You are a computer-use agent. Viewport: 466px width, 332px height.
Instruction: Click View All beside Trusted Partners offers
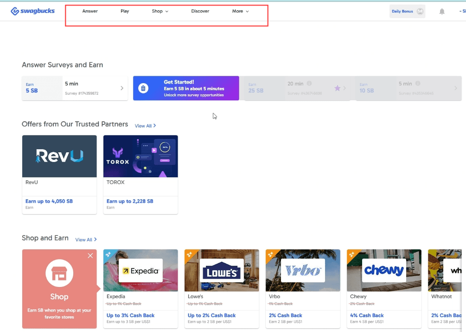[x=145, y=126]
